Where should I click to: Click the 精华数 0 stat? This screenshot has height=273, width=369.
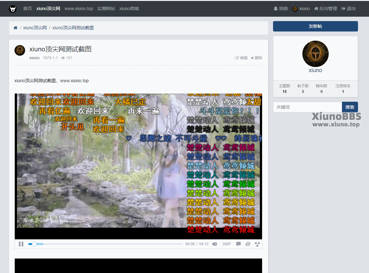[321, 88]
